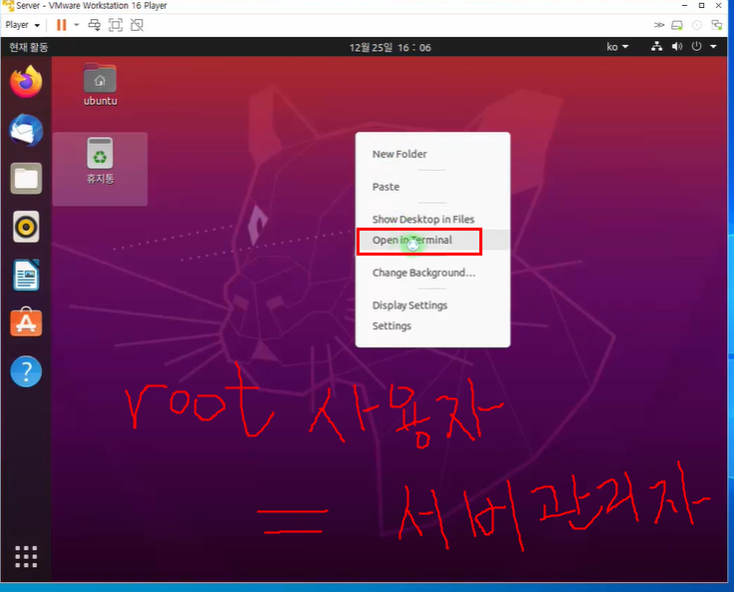Click the network status icon

(657, 46)
